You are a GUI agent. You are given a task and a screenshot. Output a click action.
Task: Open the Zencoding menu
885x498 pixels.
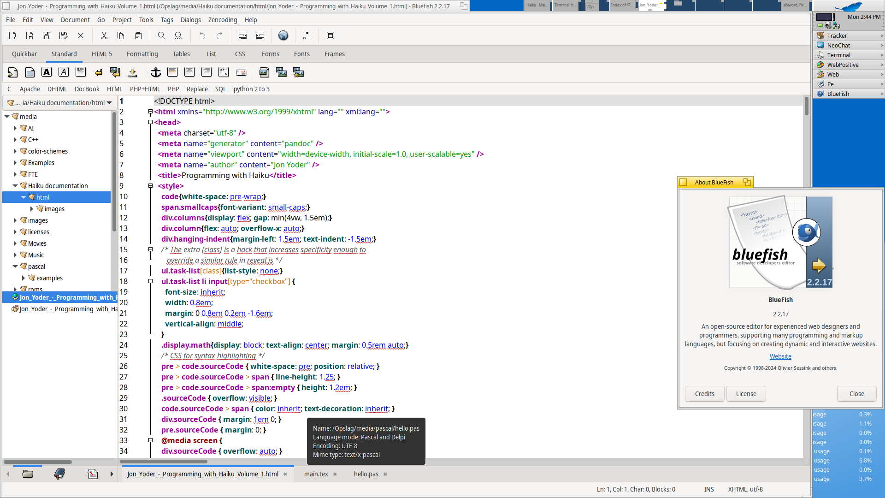(222, 20)
